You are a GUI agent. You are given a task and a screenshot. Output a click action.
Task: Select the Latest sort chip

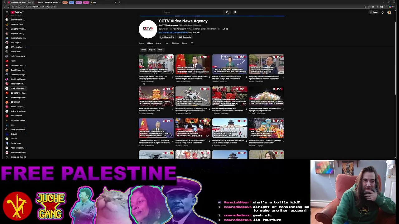click(x=143, y=50)
